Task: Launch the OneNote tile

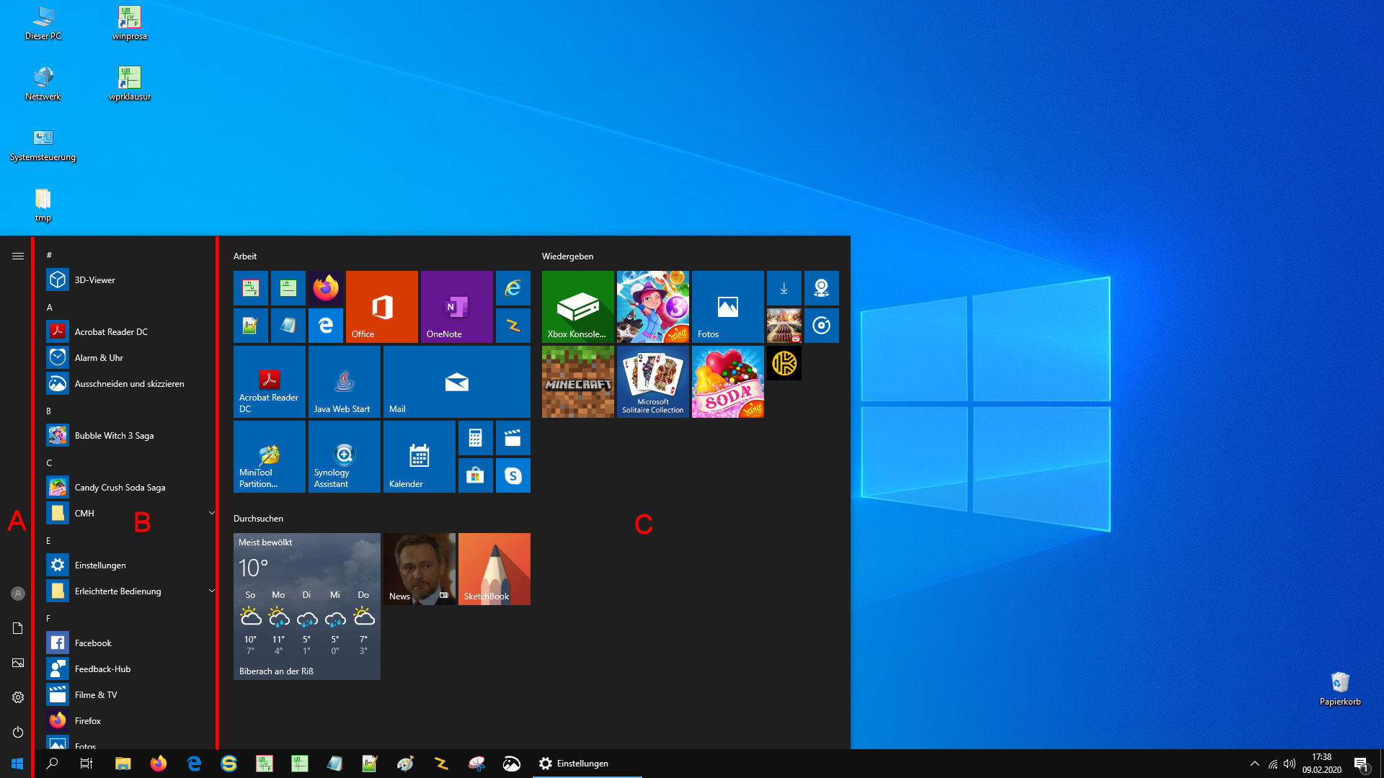Action: (x=457, y=307)
